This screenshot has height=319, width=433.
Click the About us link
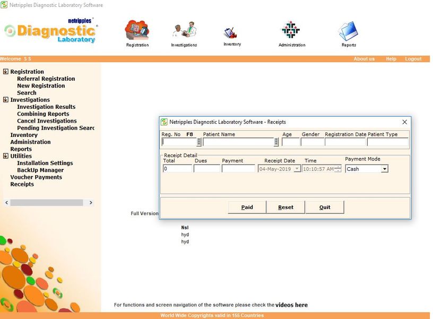[364, 59]
